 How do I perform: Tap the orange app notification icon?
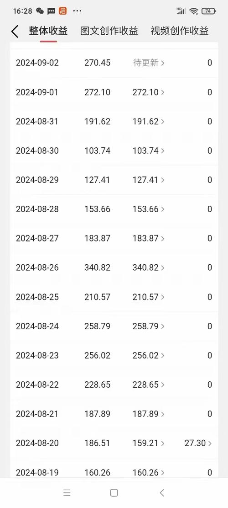click(62, 11)
